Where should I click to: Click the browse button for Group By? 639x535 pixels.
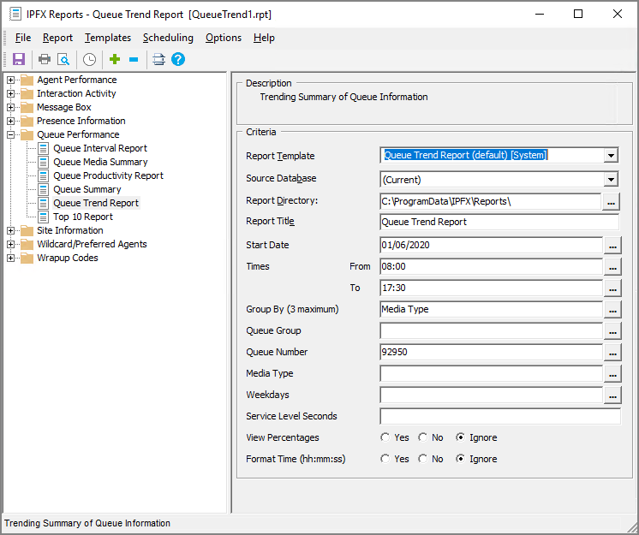612,310
